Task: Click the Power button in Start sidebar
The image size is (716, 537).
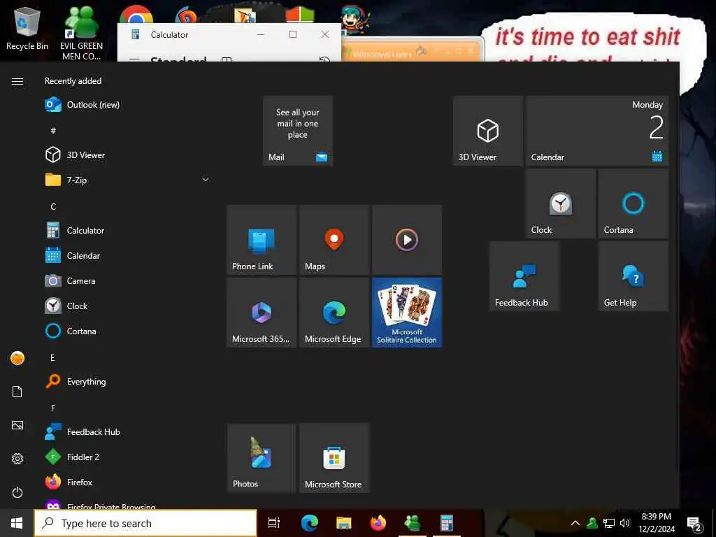Action: click(x=17, y=492)
